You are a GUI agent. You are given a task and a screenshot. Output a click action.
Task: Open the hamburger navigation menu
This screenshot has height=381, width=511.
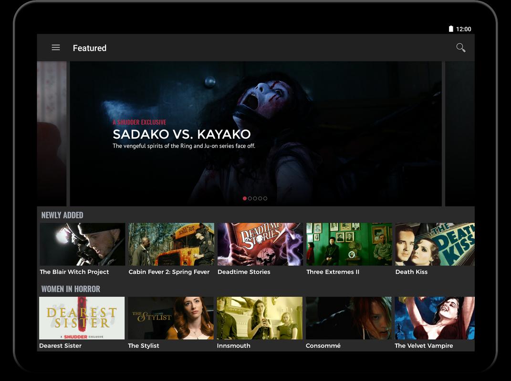tap(56, 48)
